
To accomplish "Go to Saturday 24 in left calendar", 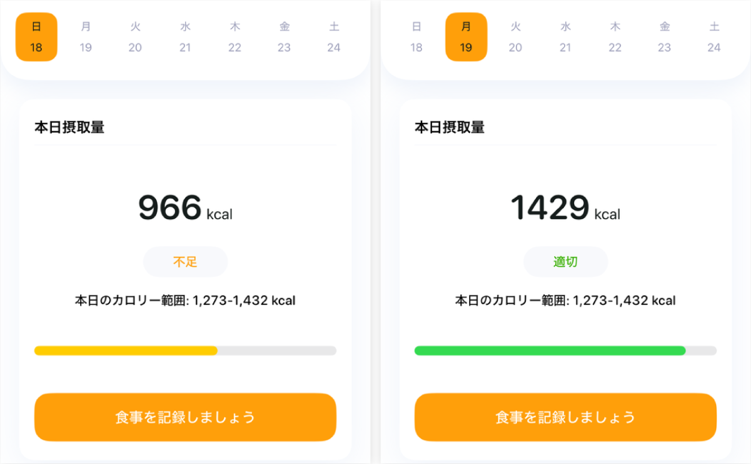I will point(334,37).
